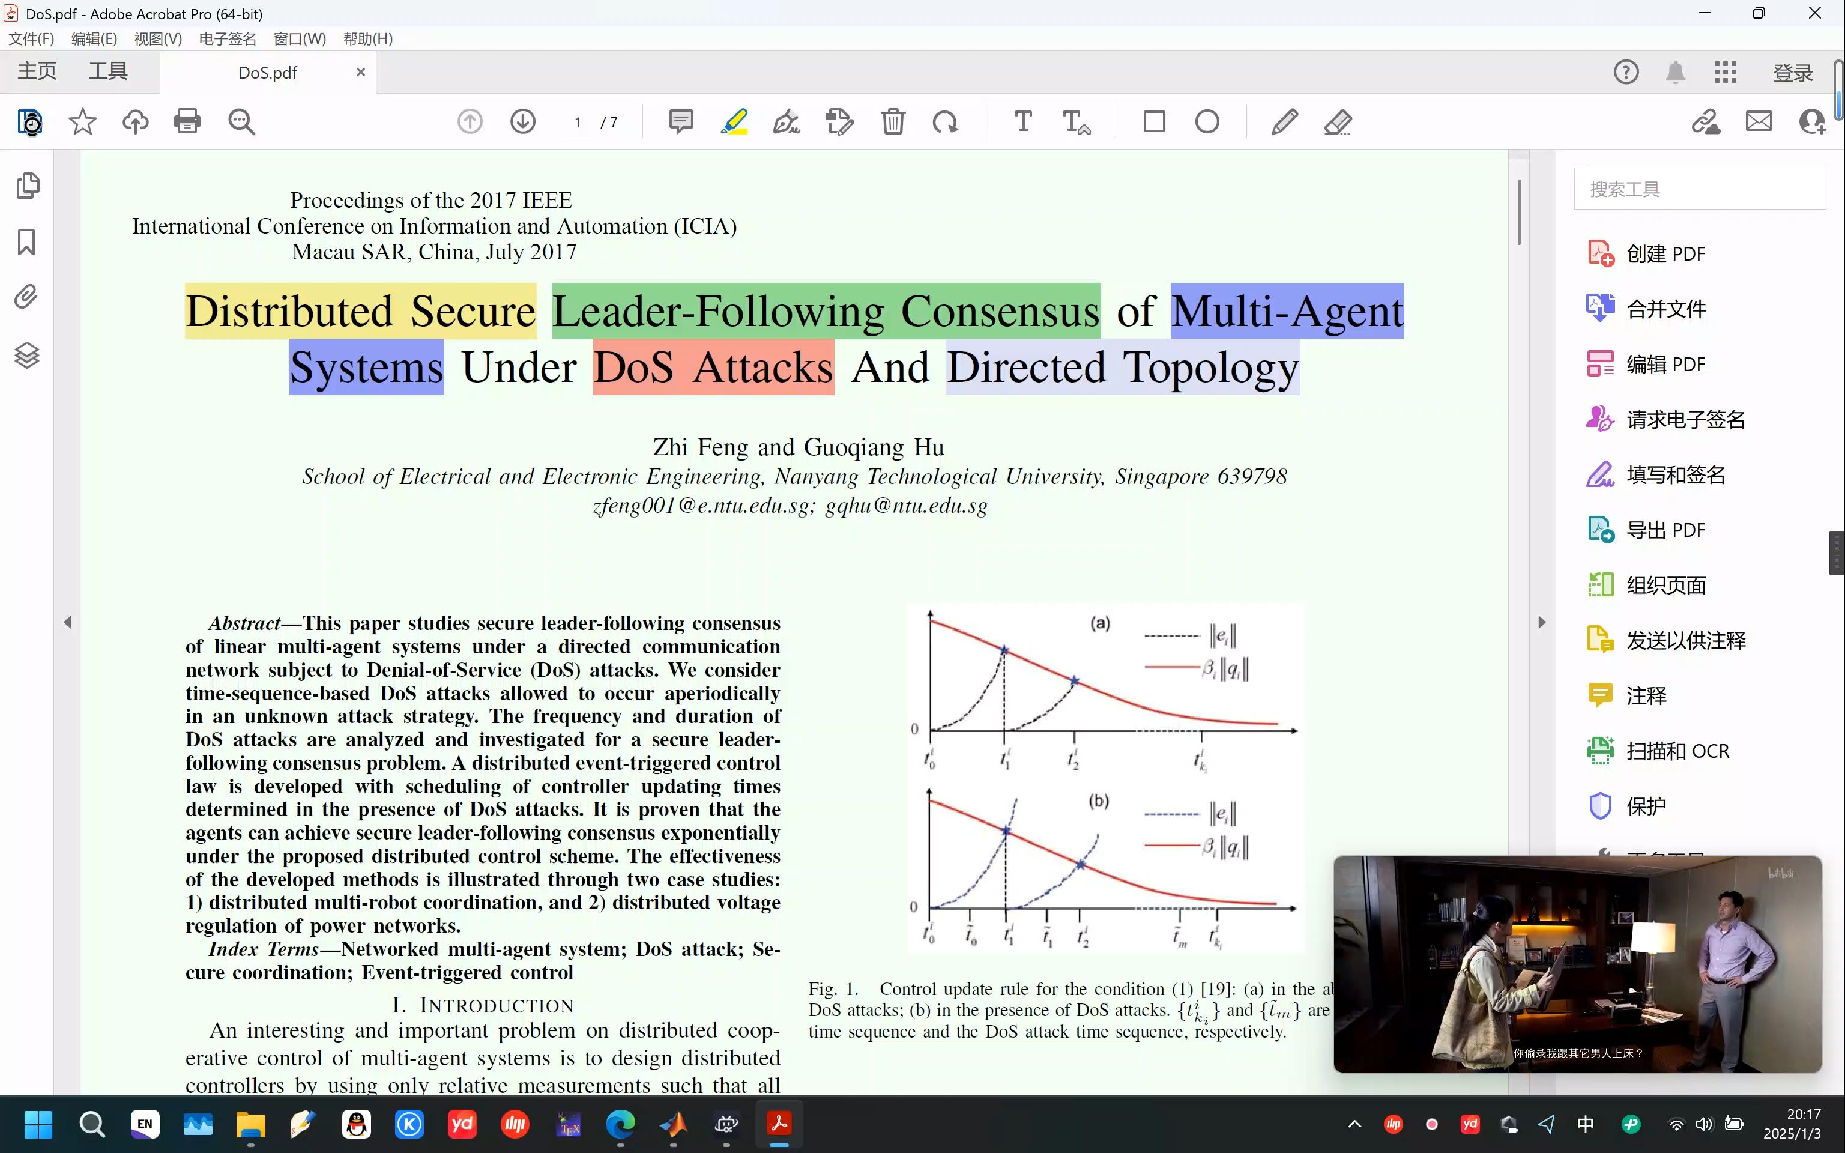Open the 请求电子签名 tool
The height and width of the screenshot is (1153, 1845).
click(x=1666, y=419)
